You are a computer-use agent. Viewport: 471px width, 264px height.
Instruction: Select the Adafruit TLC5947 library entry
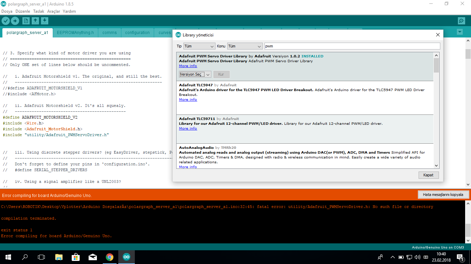pos(305,98)
